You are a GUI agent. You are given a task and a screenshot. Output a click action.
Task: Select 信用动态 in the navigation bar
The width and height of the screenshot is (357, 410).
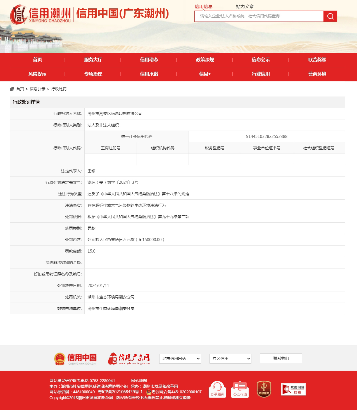(x=149, y=60)
